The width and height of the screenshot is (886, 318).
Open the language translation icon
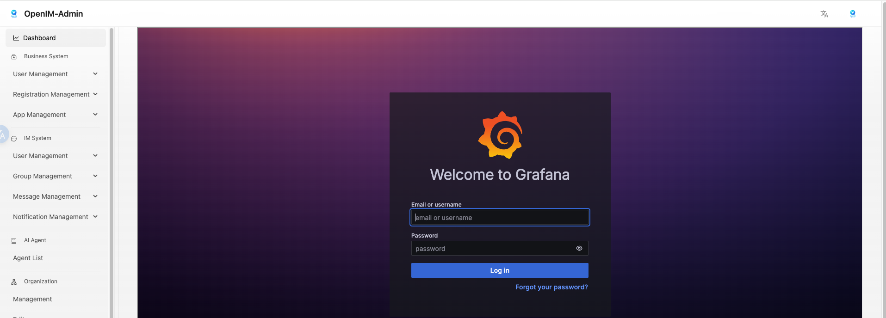(x=824, y=14)
